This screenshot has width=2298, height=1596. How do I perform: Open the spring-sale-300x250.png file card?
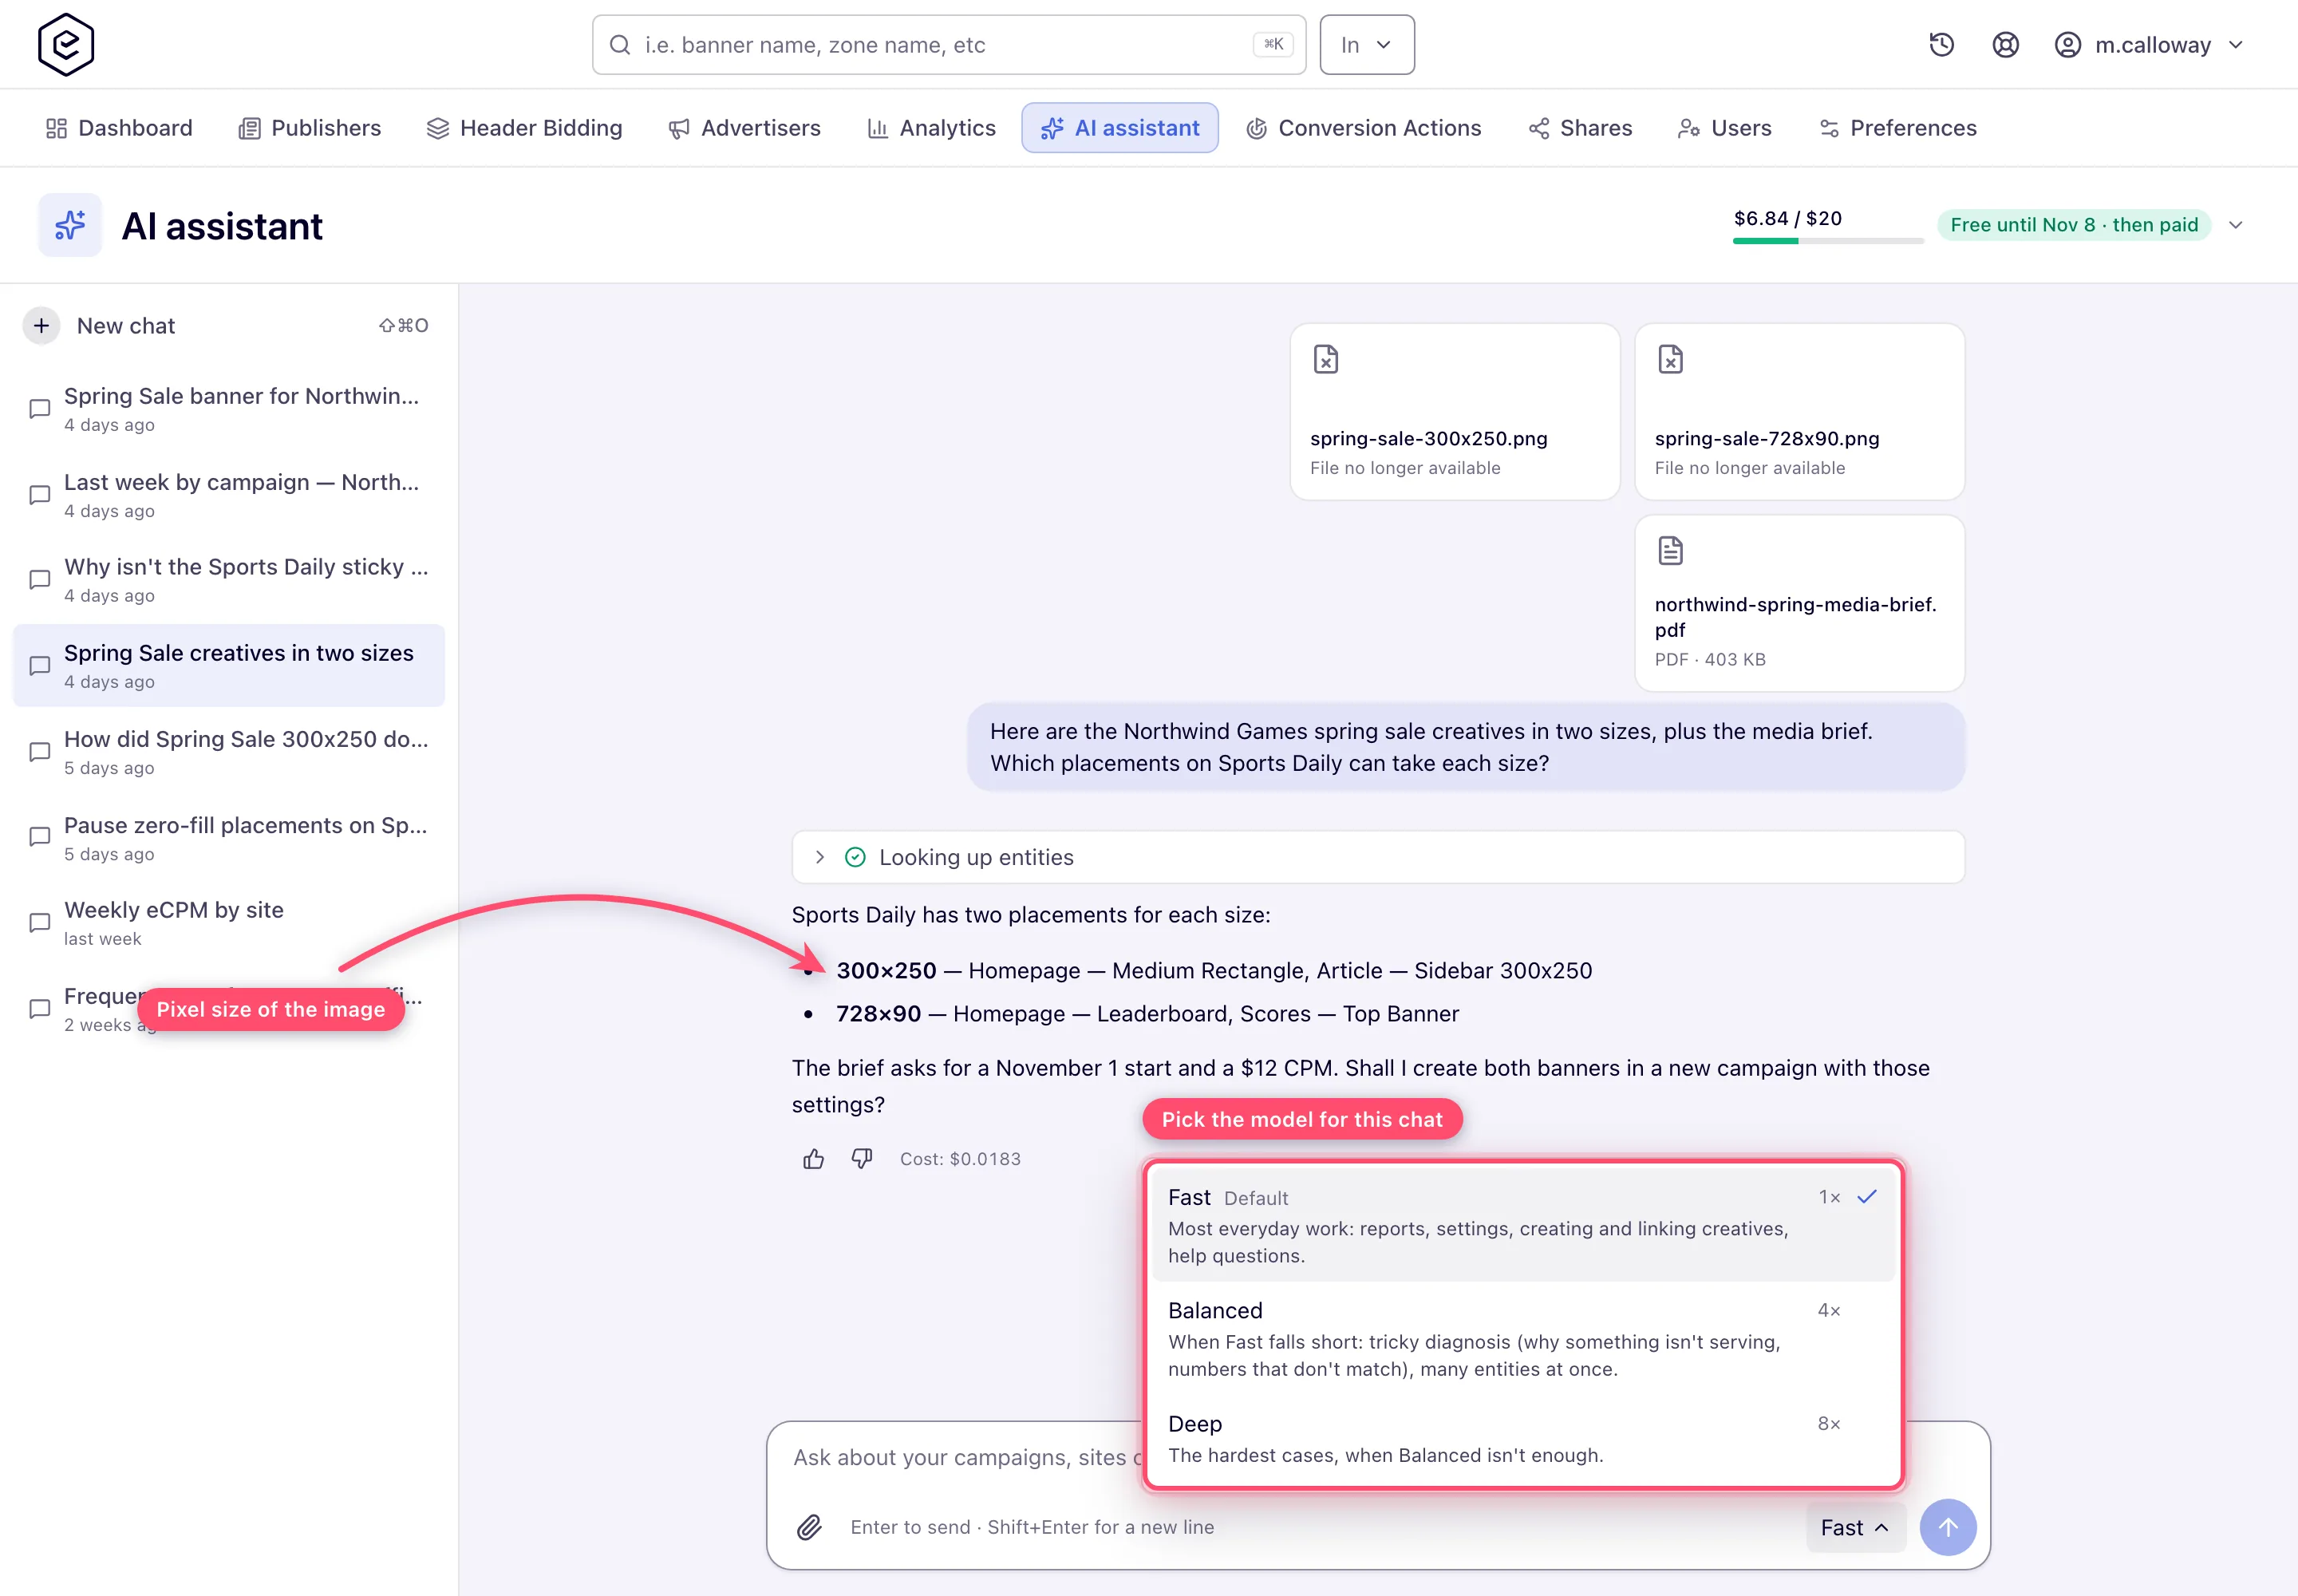point(1454,411)
